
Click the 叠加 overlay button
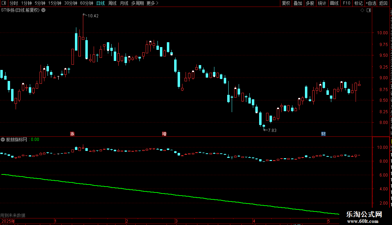coord(298,3)
